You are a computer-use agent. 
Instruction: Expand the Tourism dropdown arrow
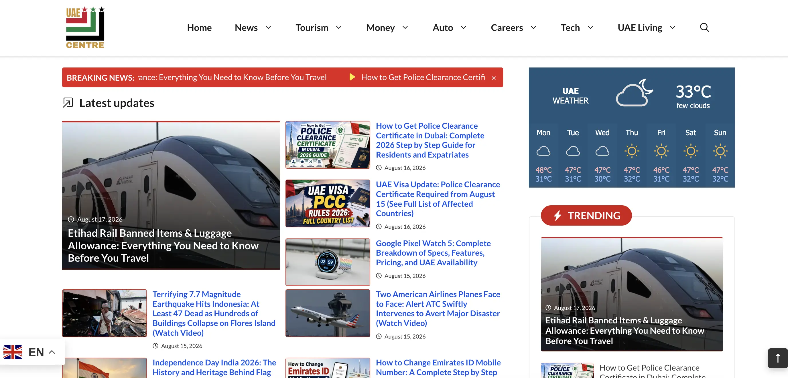tap(339, 27)
